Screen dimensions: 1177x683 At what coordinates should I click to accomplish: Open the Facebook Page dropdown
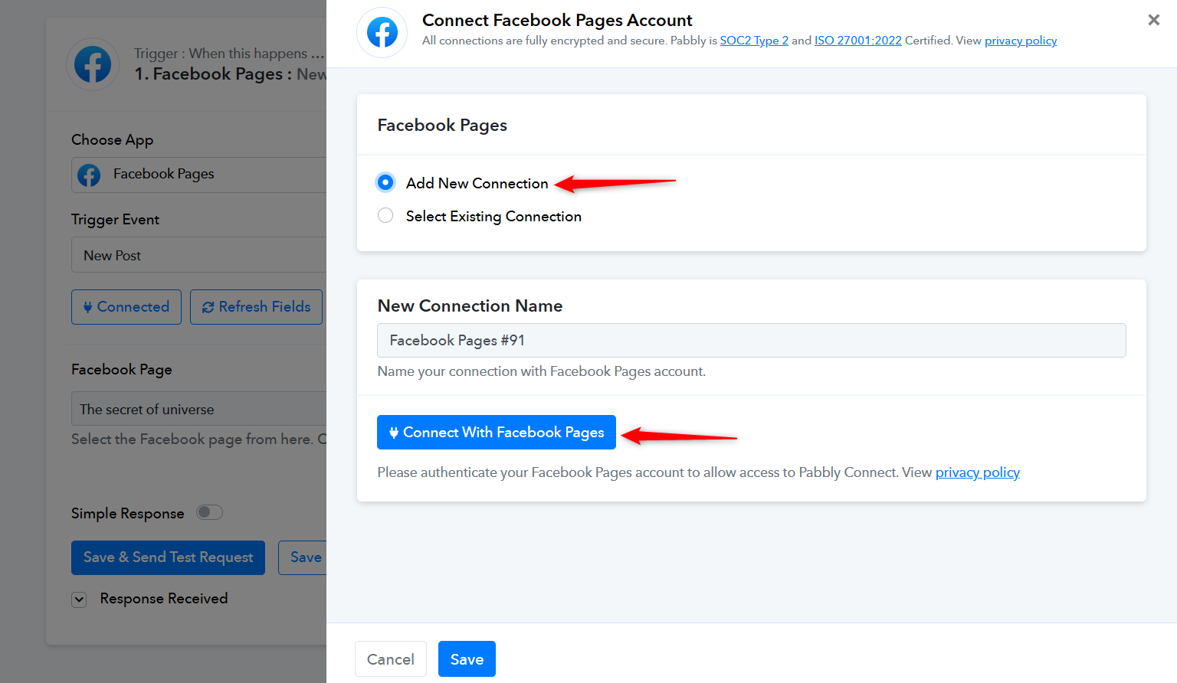coord(199,409)
